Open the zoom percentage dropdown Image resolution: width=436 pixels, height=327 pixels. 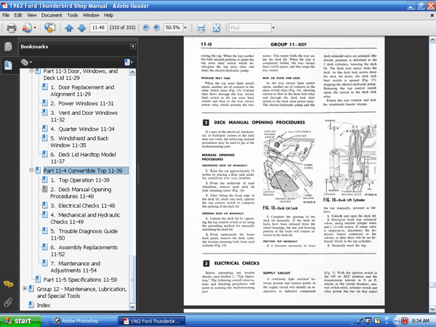(x=185, y=28)
